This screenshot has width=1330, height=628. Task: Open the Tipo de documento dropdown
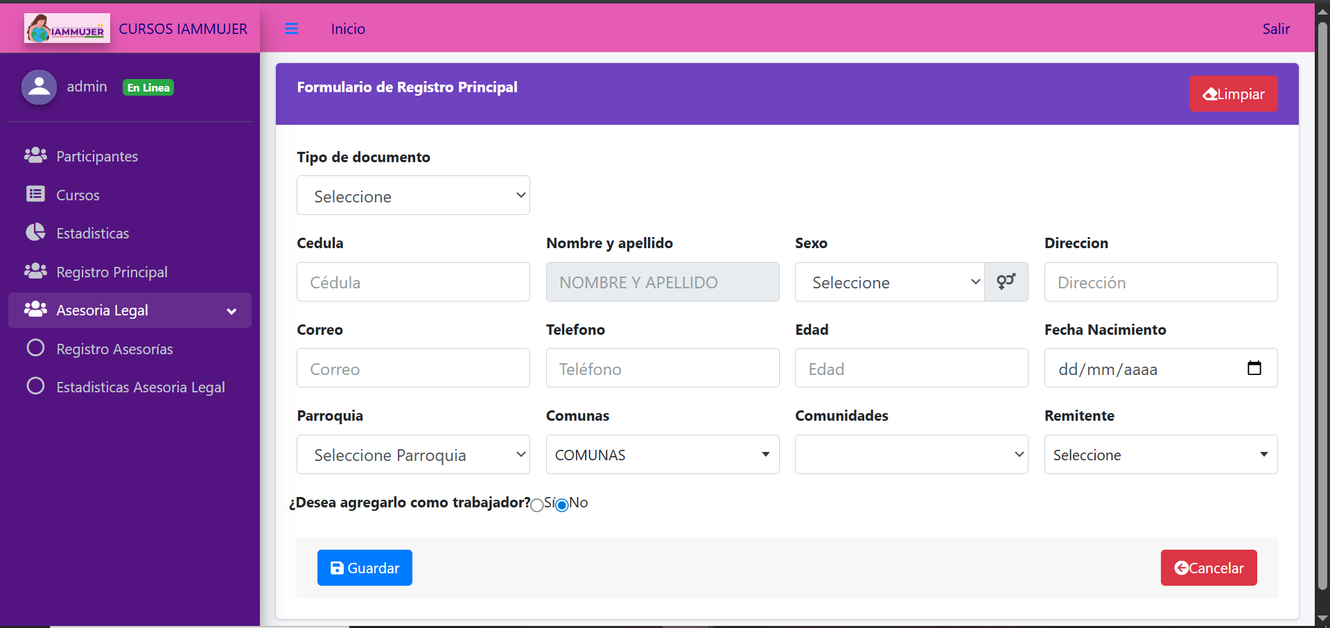[413, 195]
